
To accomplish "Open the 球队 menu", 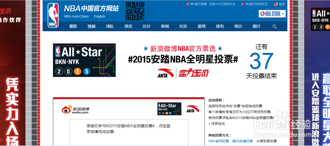I will (x=110, y=26).
